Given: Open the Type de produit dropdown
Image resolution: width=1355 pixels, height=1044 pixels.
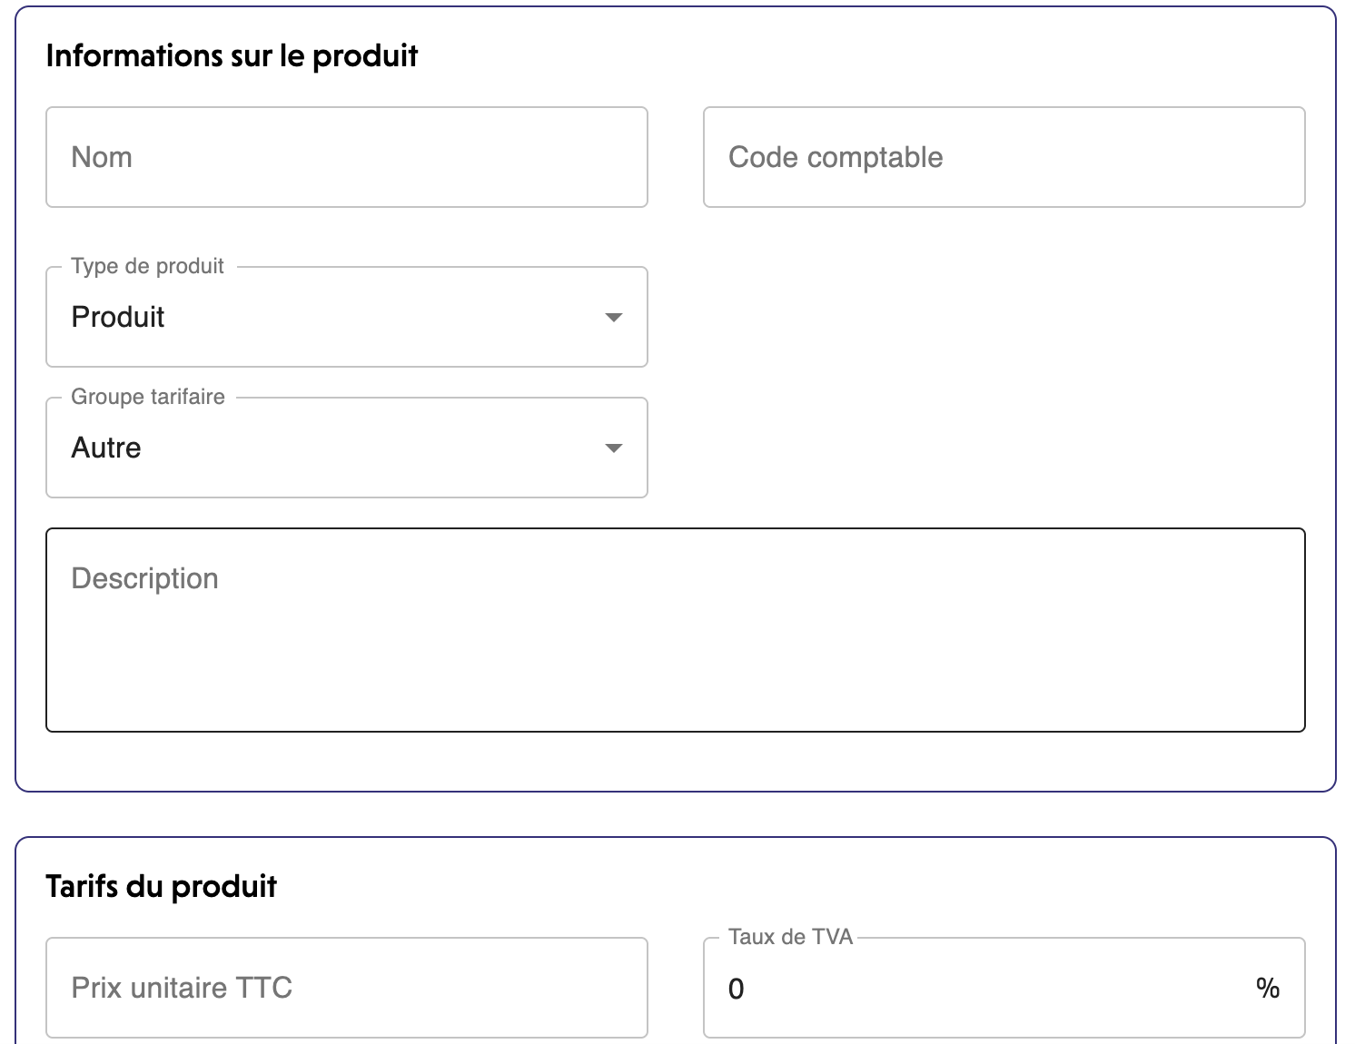Looking at the screenshot, I should click(346, 317).
